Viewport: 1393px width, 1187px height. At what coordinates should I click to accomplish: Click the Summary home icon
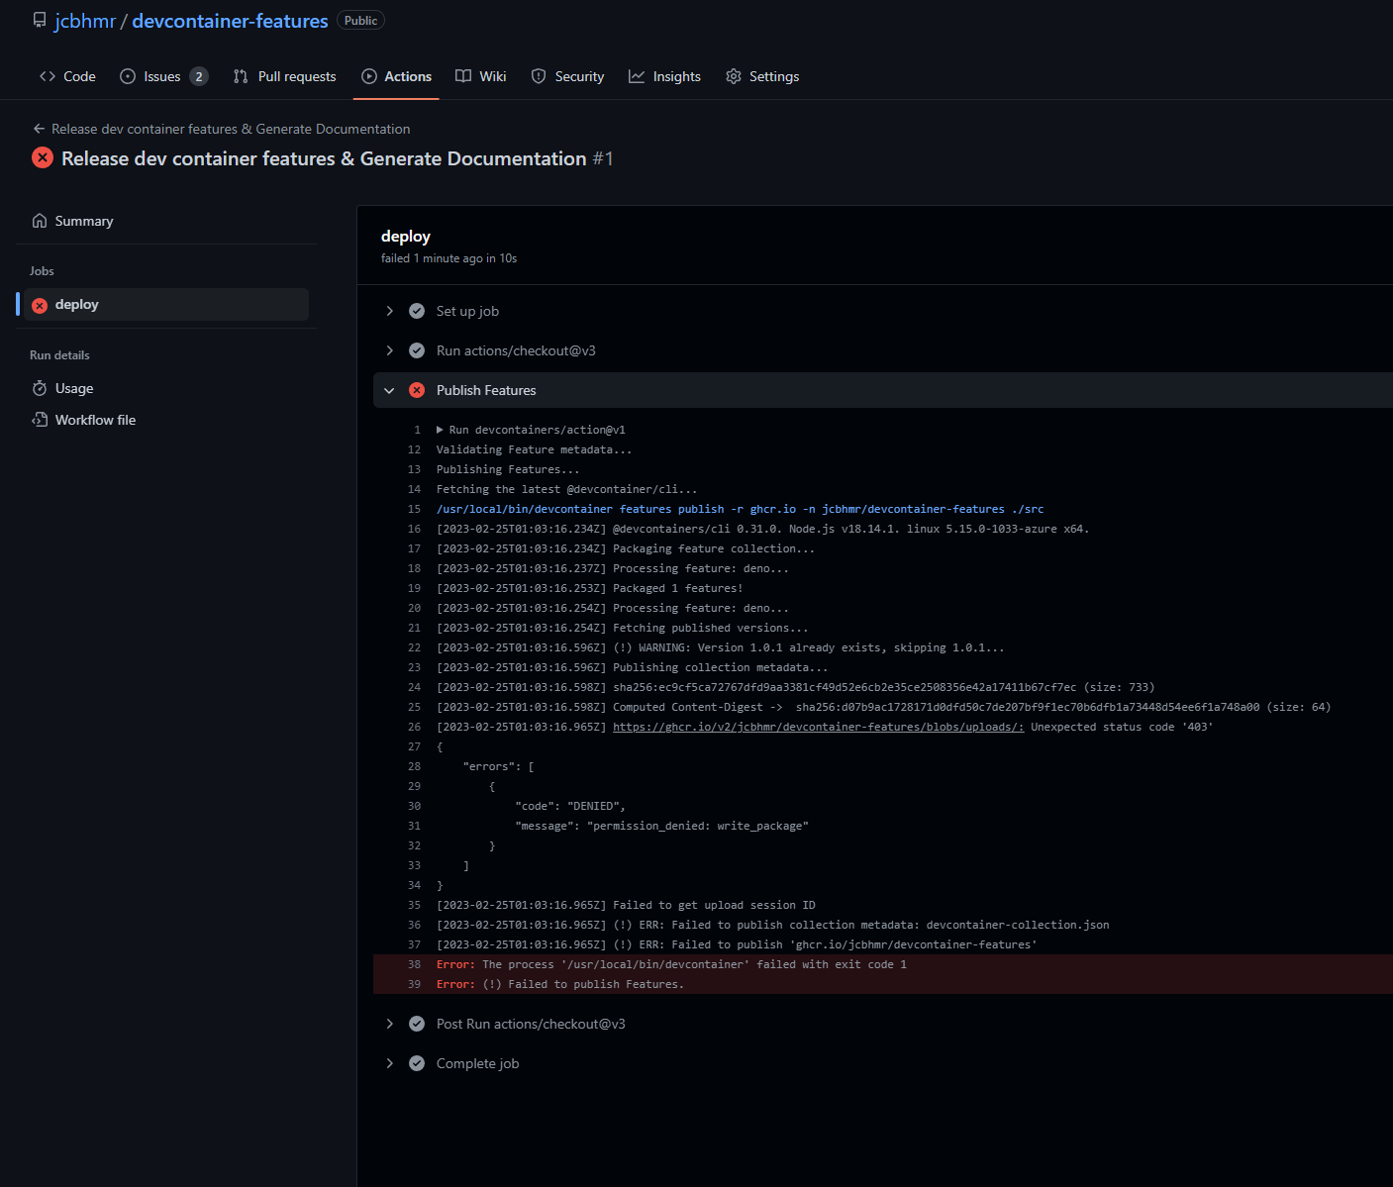click(40, 221)
